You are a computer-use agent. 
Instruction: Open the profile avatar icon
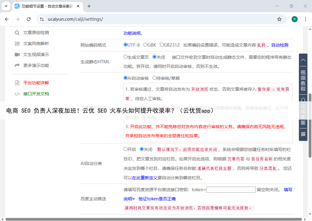(x=294, y=19)
